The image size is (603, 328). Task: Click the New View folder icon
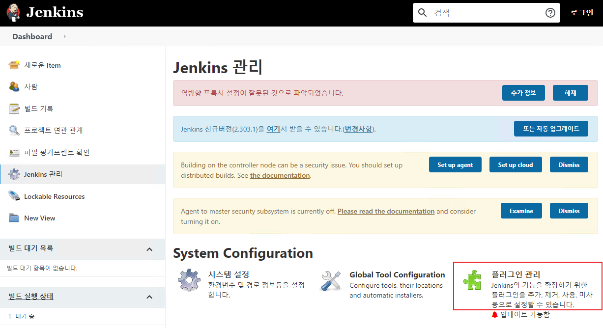pyautogui.click(x=14, y=218)
